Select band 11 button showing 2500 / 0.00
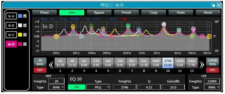The height and width of the screenshot is (94, 225). click(x=180, y=63)
